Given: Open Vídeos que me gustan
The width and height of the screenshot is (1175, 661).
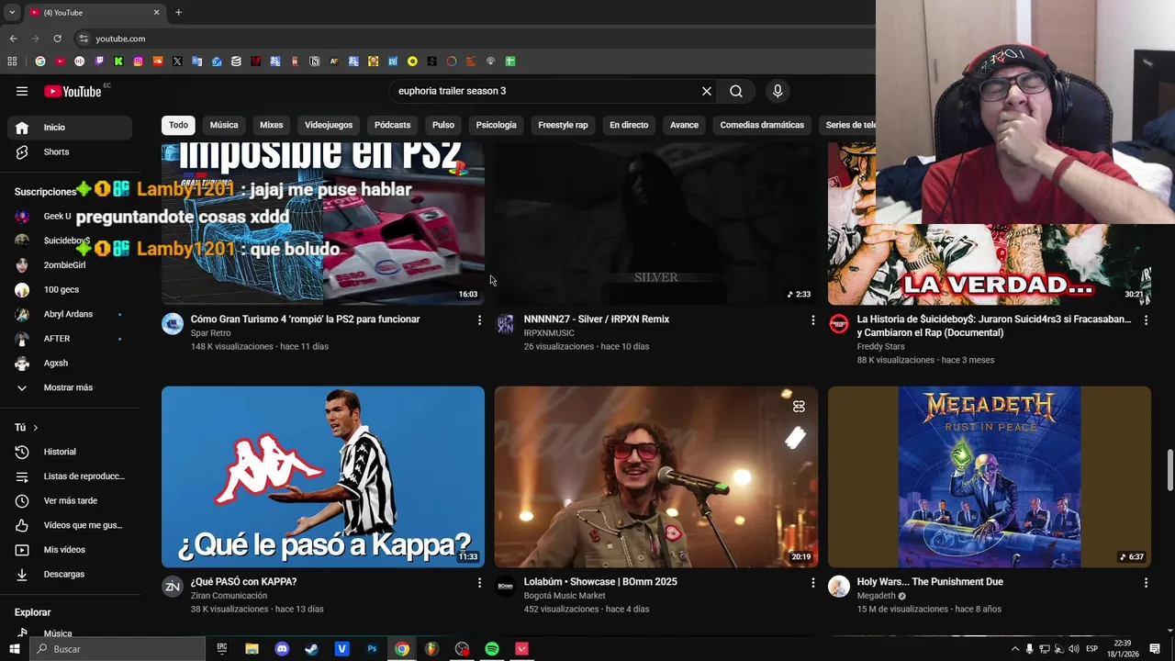Looking at the screenshot, I should pos(70,525).
